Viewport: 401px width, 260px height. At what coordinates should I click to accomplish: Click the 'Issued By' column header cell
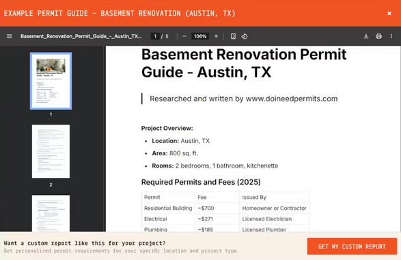point(275,197)
